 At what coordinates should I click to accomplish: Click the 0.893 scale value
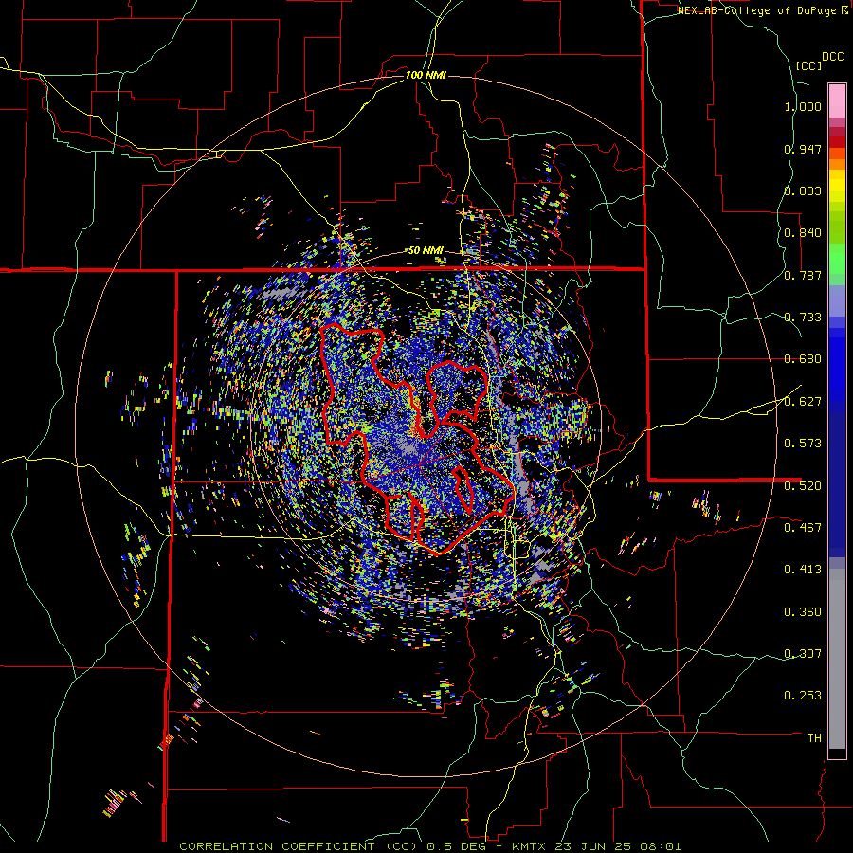pyautogui.click(x=803, y=191)
